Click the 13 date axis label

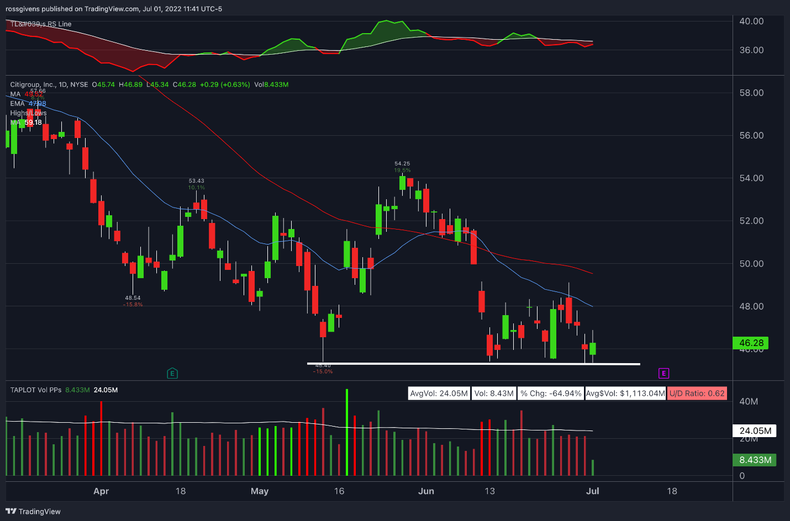pos(489,491)
